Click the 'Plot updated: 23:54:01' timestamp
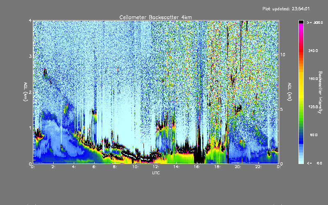328x205 pixels. pyautogui.click(x=286, y=9)
